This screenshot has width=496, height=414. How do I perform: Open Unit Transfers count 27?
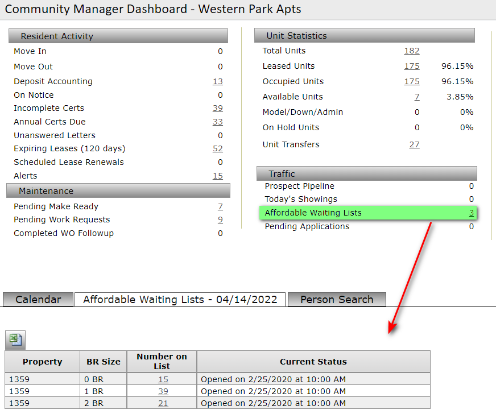click(x=415, y=144)
